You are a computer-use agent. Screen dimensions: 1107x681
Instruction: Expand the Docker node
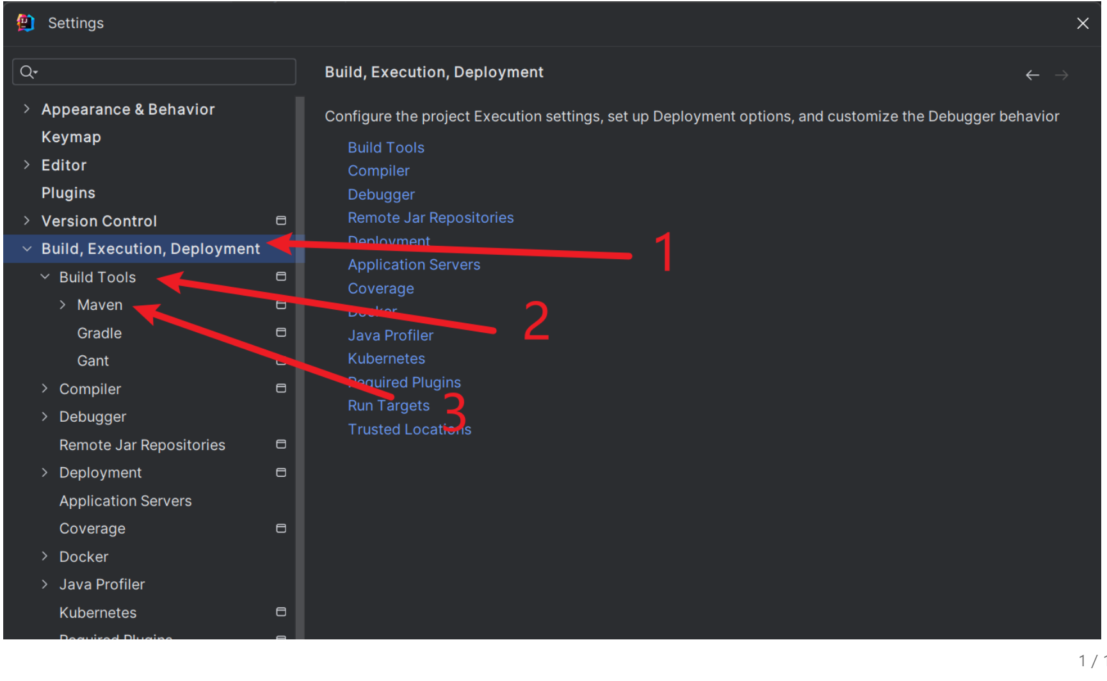click(x=44, y=556)
